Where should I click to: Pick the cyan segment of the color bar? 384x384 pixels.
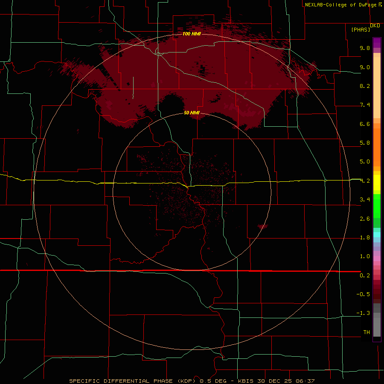tap(377, 235)
